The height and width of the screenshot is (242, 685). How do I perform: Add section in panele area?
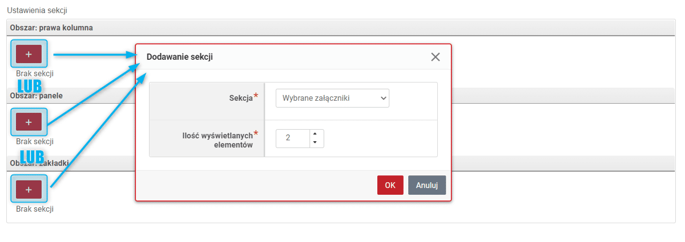click(x=29, y=122)
